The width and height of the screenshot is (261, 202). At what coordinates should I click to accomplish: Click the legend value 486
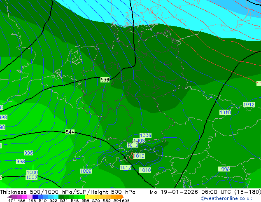[x=21, y=200]
